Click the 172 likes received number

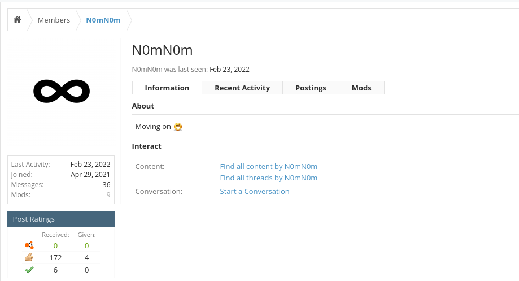click(55, 257)
